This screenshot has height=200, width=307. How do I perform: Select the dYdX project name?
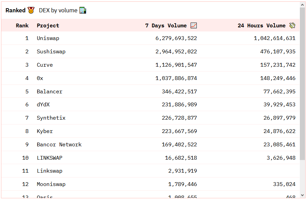pyautogui.click(x=43, y=105)
